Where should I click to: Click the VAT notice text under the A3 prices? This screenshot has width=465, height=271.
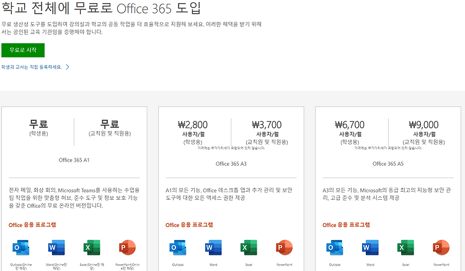pyautogui.click(x=231, y=148)
